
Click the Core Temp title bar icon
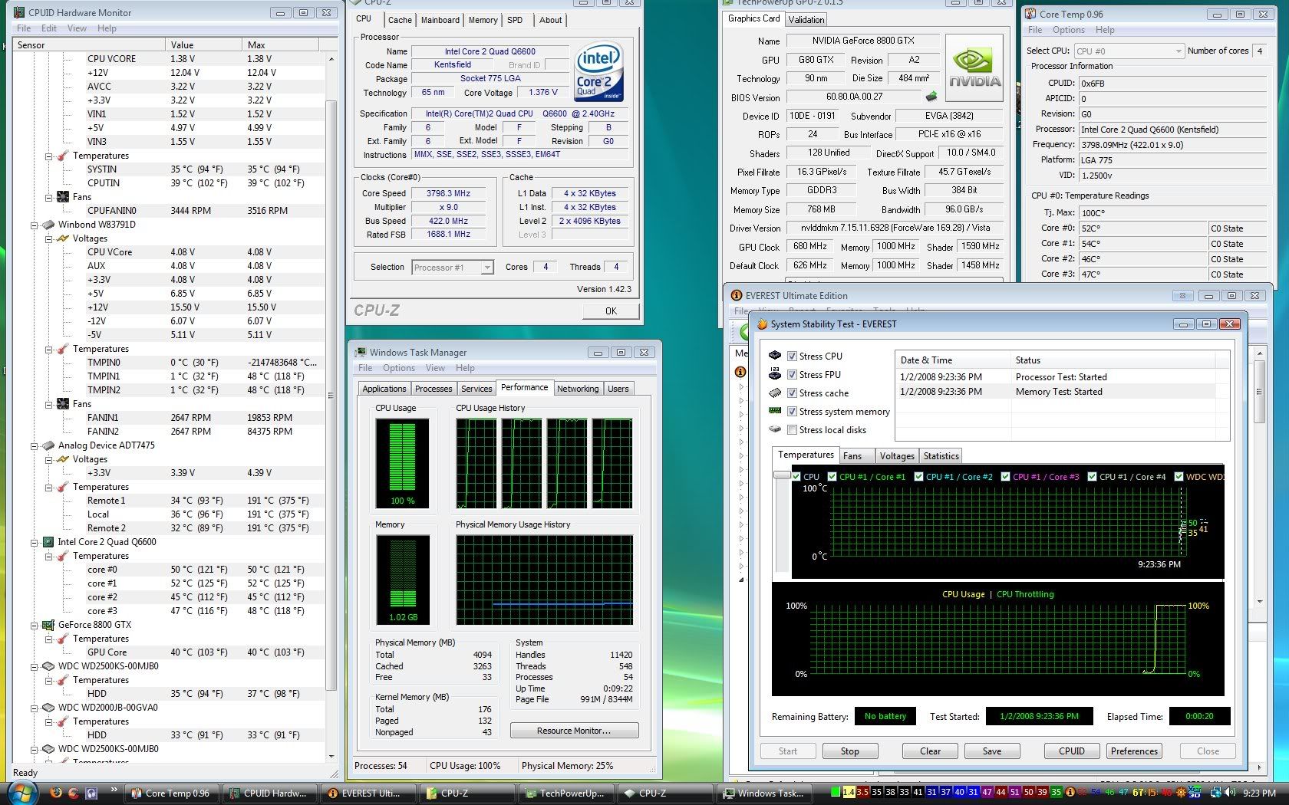tap(1030, 14)
